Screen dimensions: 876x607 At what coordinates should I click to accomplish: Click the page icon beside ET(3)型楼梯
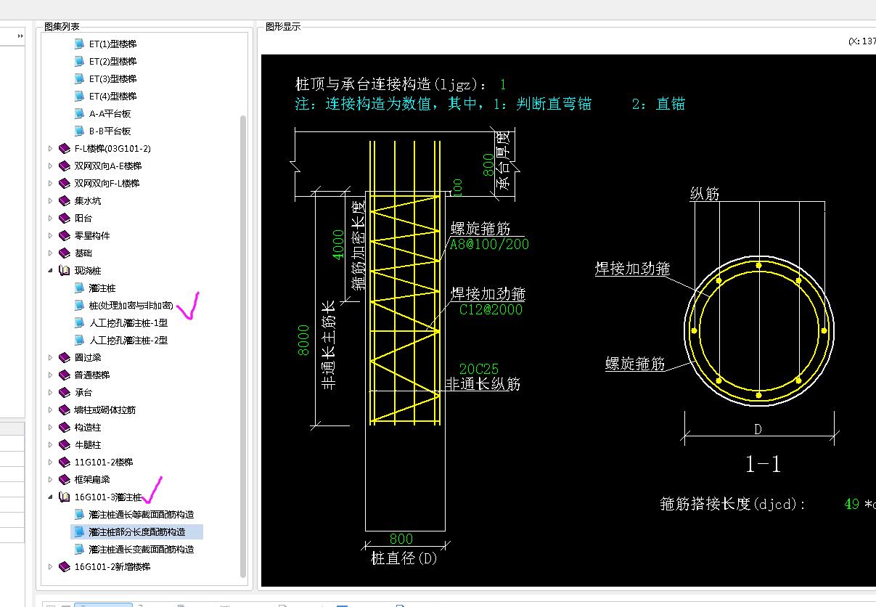click(x=79, y=78)
